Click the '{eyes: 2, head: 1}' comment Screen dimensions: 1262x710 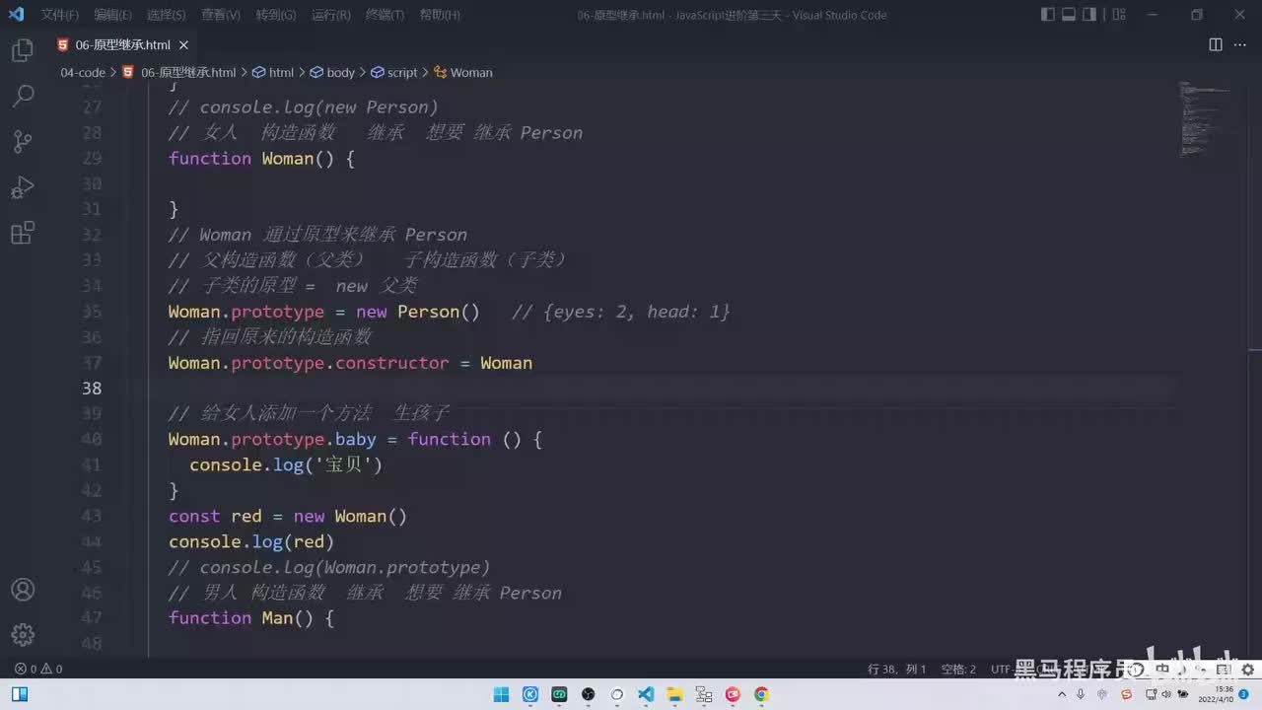click(x=637, y=312)
